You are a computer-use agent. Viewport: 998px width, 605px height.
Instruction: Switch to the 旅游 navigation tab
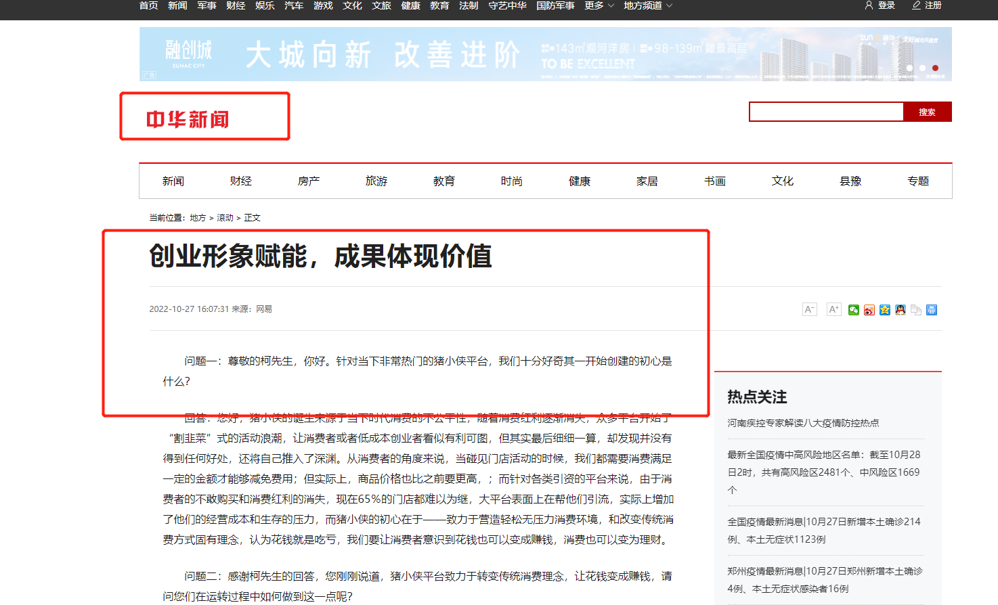(376, 181)
